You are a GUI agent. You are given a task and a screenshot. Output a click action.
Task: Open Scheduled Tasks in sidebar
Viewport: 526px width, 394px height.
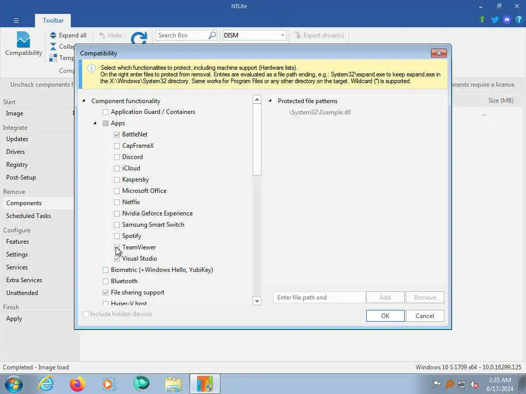tap(29, 216)
